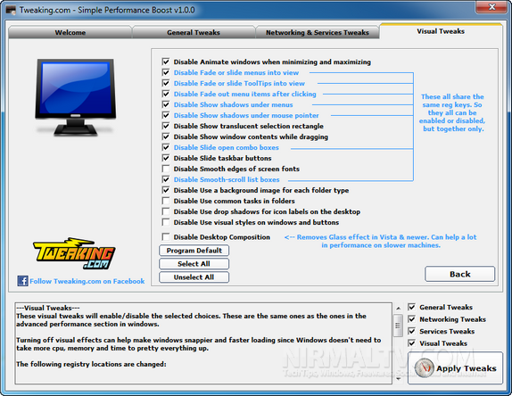This screenshot has width=512, height=396.
Task: Toggle Disable Show shadows under menus
Action: click(166, 104)
